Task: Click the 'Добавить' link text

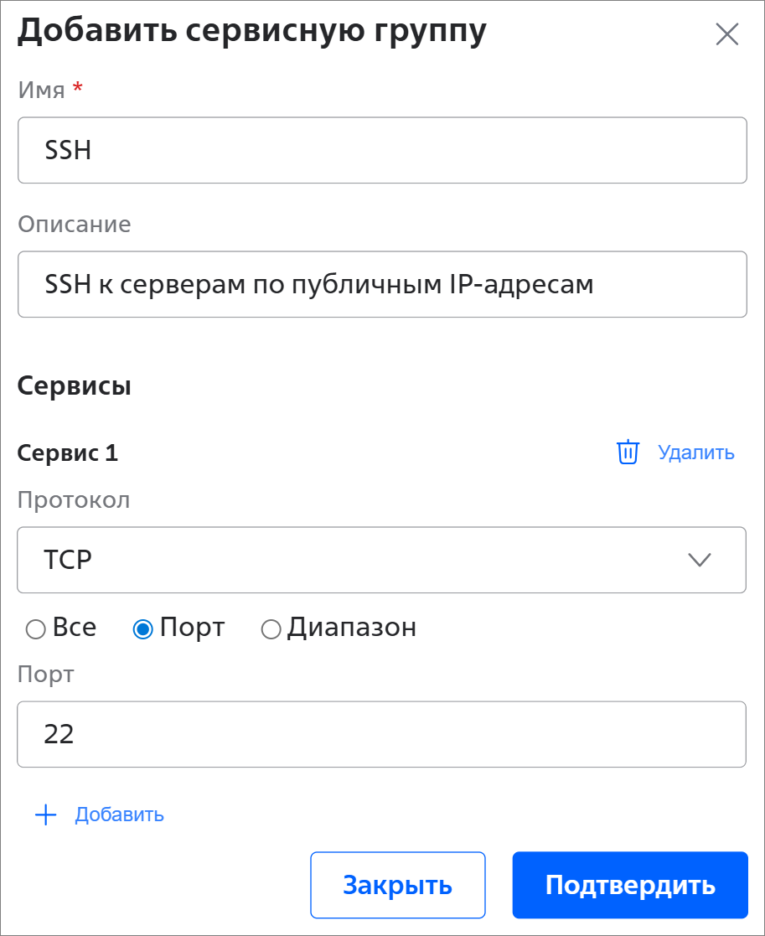Action: (119, 815)
